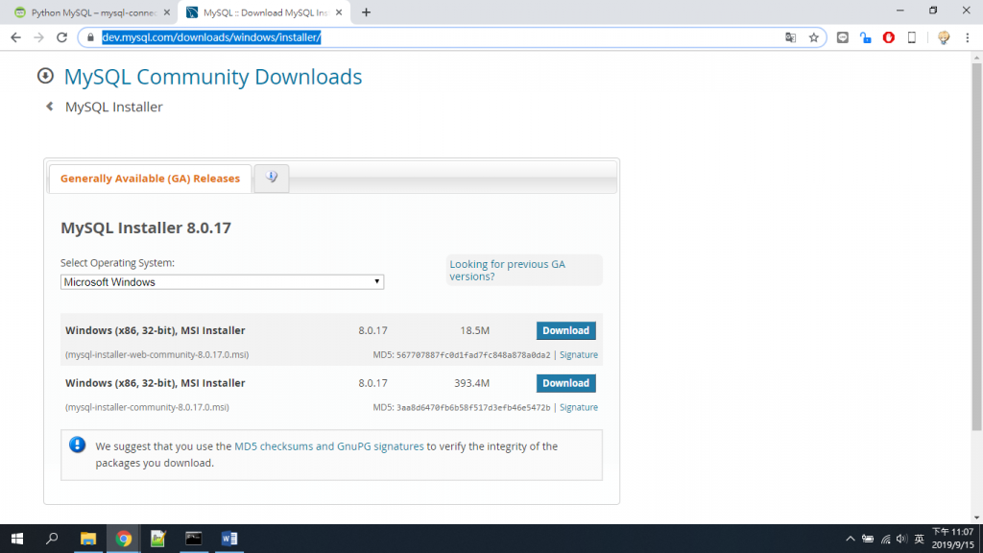Reload the current page

(x=61, y=37)
